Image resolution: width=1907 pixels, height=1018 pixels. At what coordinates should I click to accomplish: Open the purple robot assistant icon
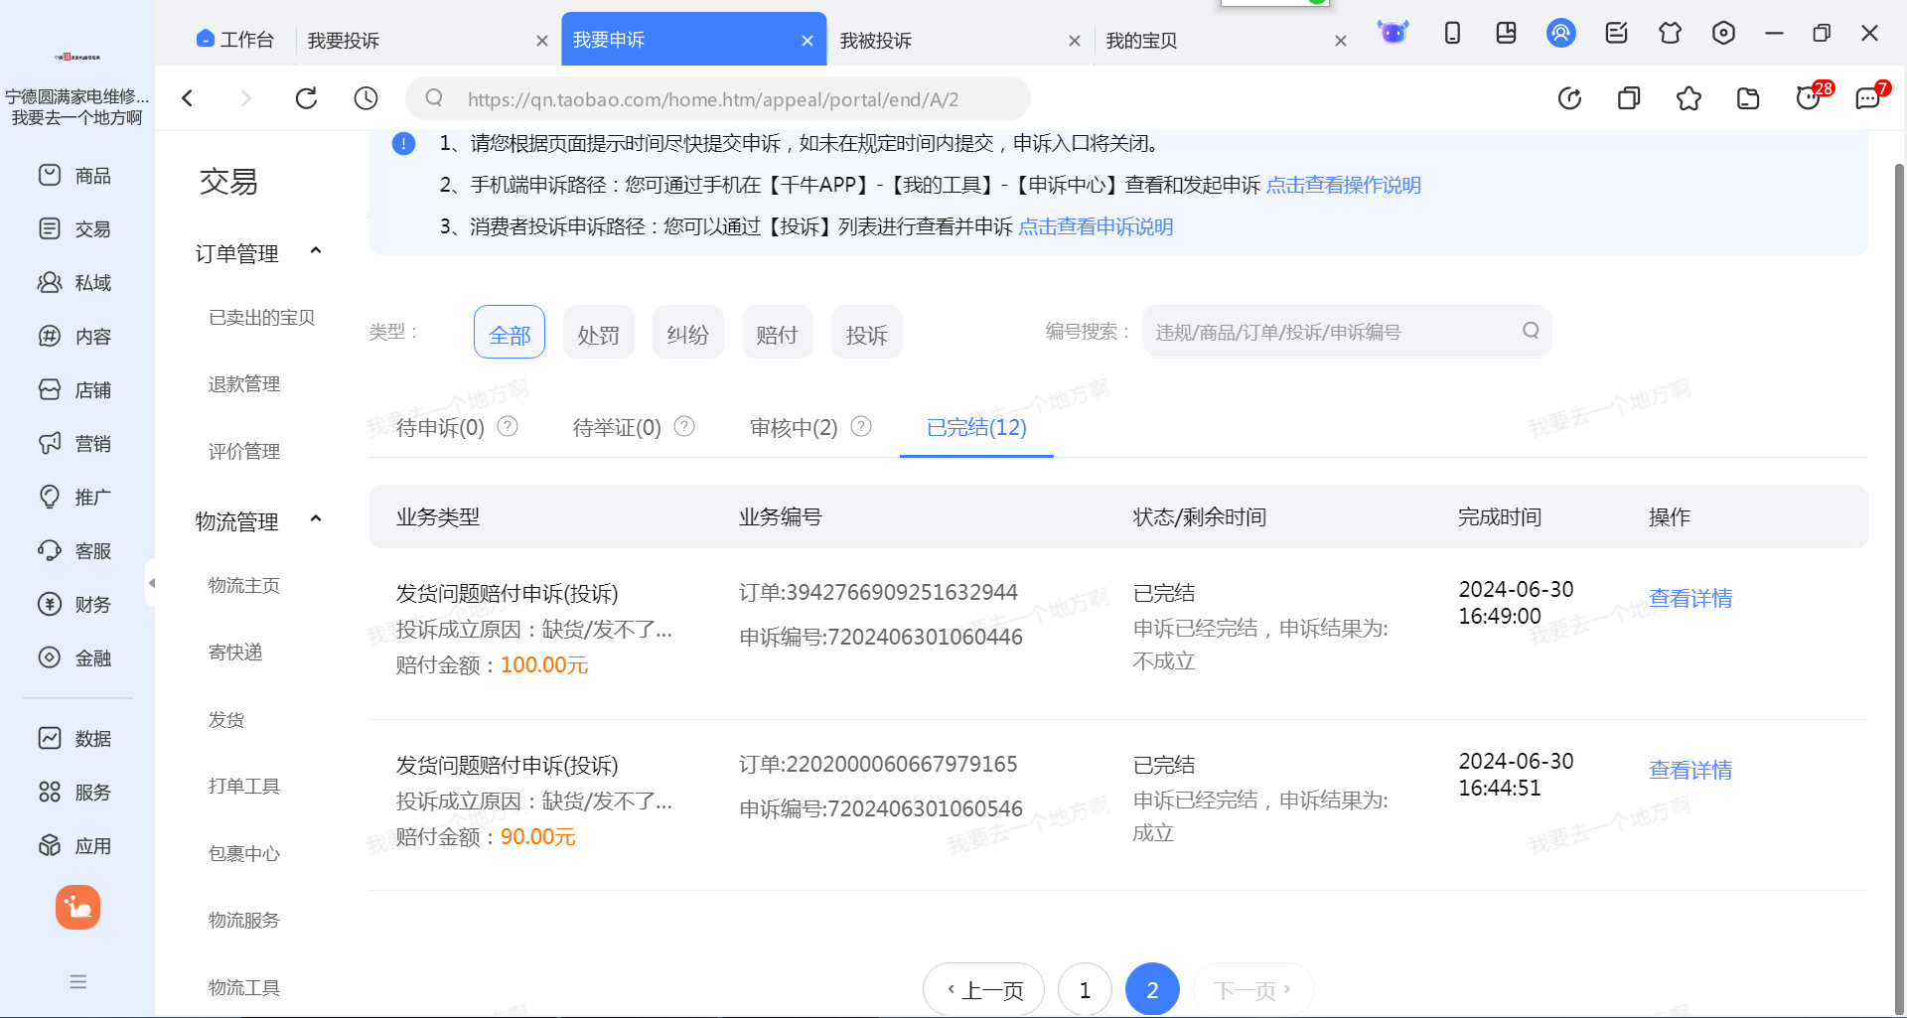point(1393,33)
